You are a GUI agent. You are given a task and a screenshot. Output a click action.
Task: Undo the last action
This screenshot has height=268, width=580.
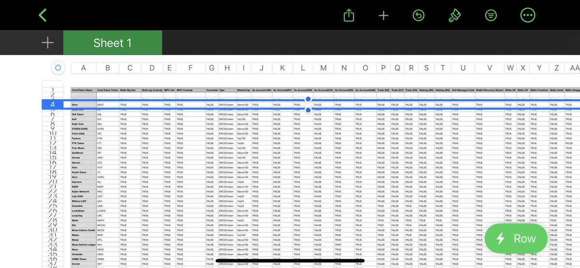[x=418, y=15]
